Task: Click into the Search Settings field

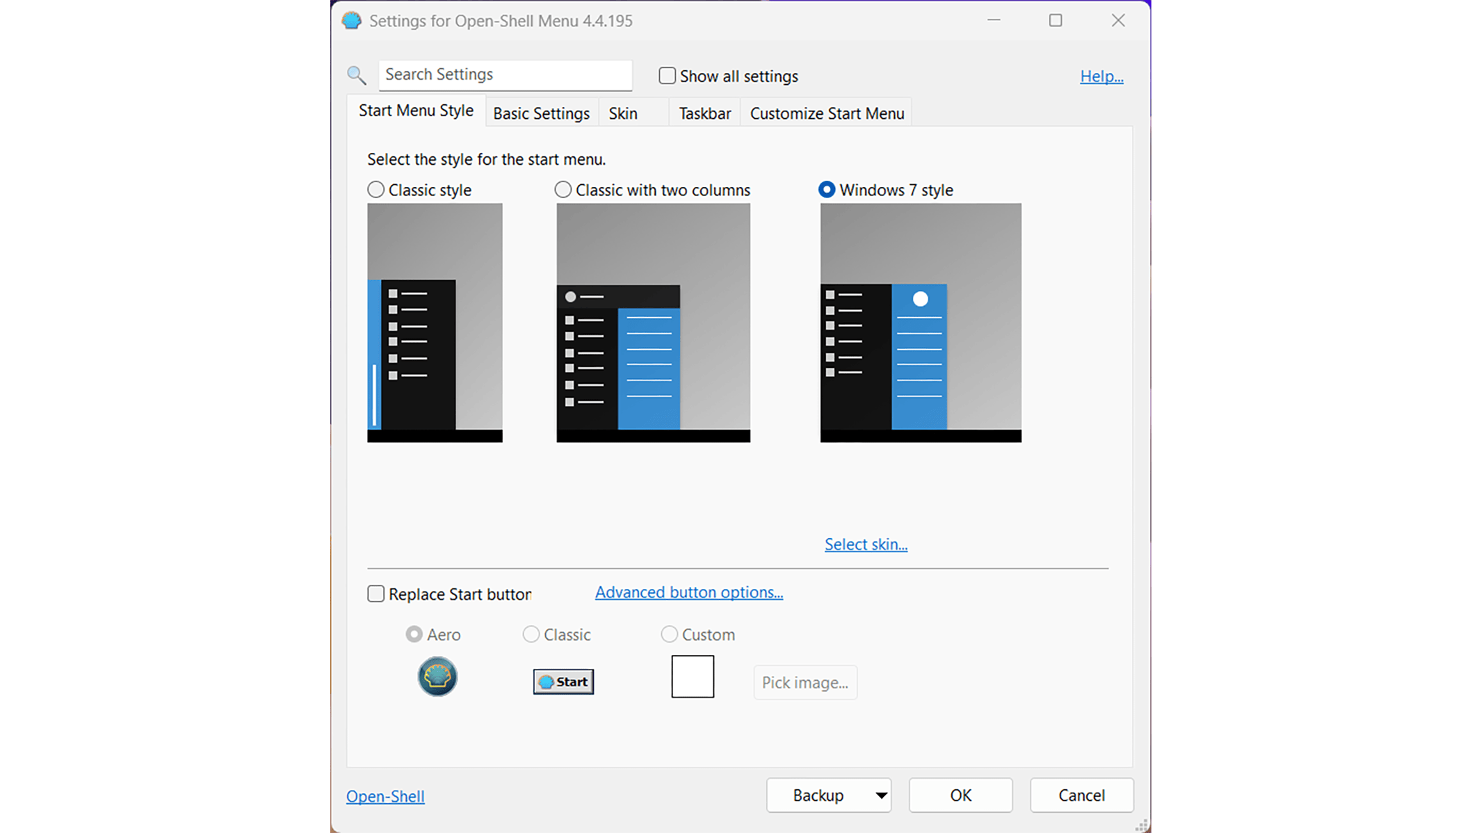Action: click(505, 75)
